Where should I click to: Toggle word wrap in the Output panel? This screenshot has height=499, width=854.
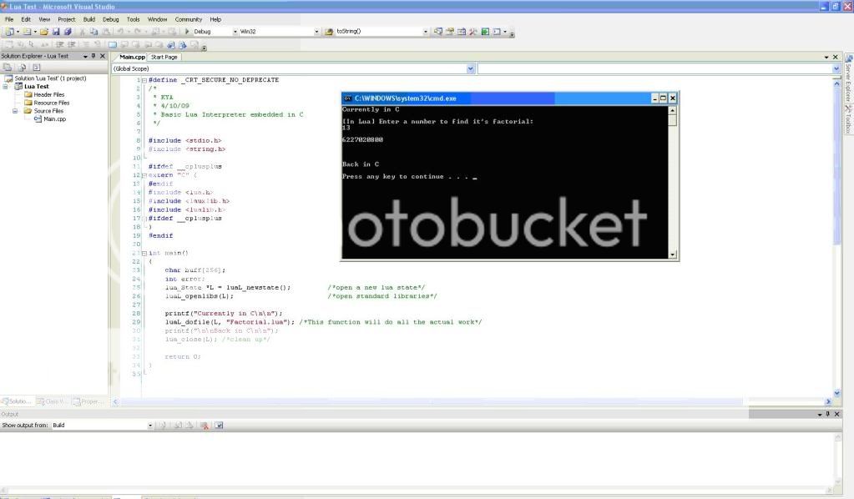click(x=220, y=426)
